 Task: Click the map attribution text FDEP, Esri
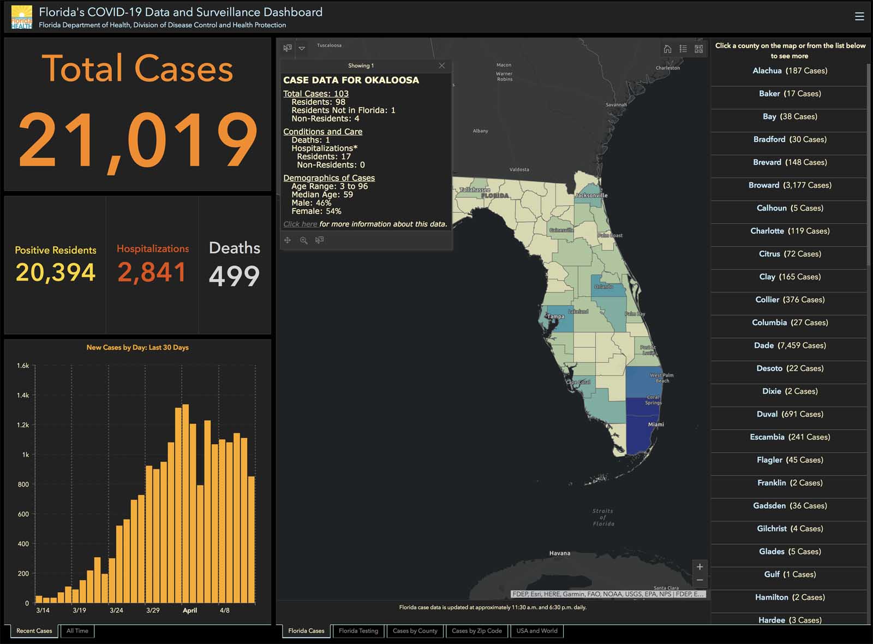tap(608, 594)
